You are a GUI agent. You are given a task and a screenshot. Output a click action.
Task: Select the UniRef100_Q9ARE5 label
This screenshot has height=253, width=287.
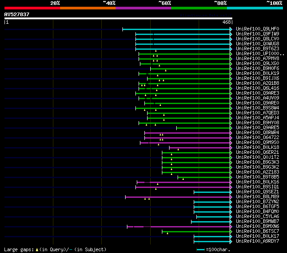click(257, 128)
